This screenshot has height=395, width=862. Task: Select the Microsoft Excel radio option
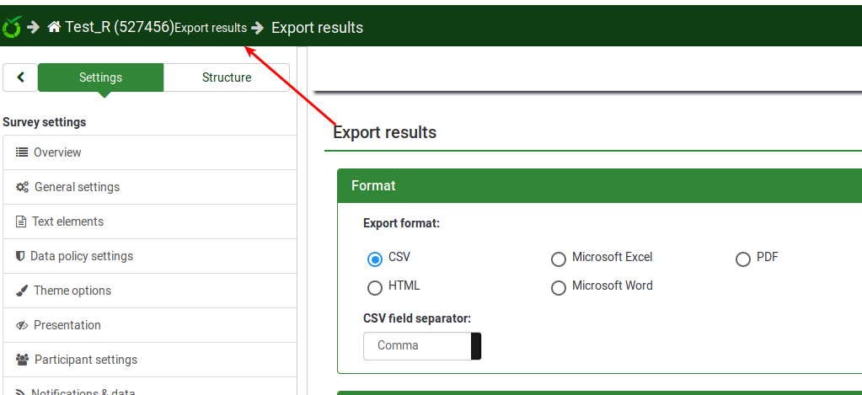coord(558,259)
